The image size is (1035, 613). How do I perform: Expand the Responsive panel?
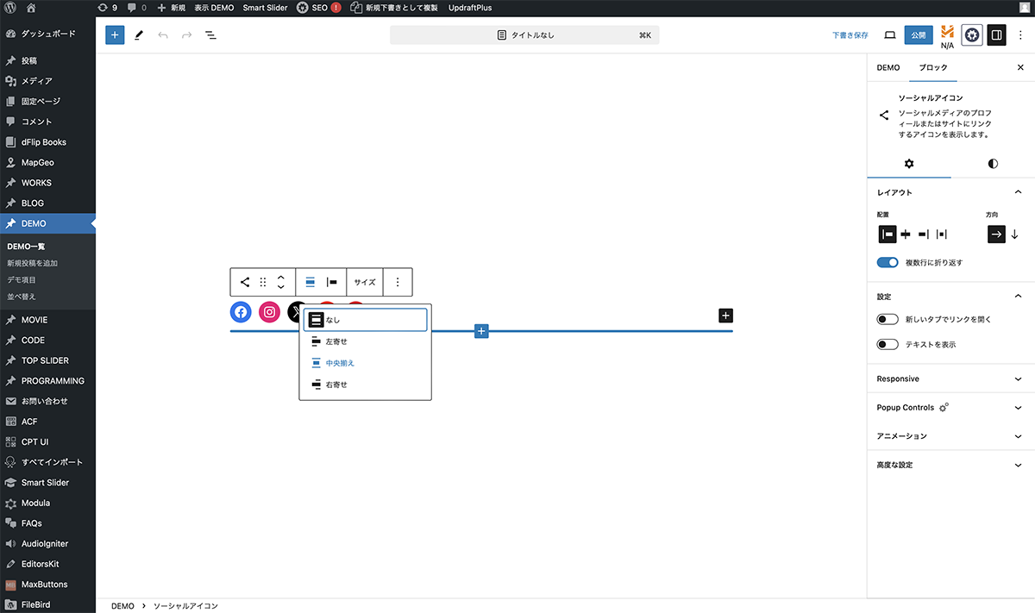point(950,379)
